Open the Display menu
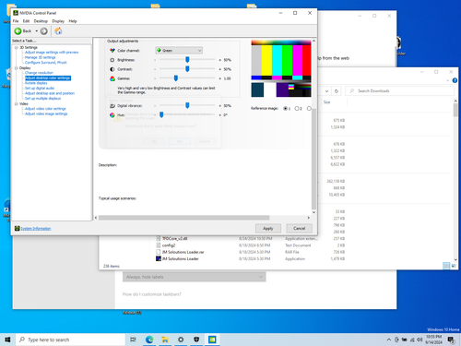The width and height of the screenshot is (461, 346). click(x=58, y=21)
